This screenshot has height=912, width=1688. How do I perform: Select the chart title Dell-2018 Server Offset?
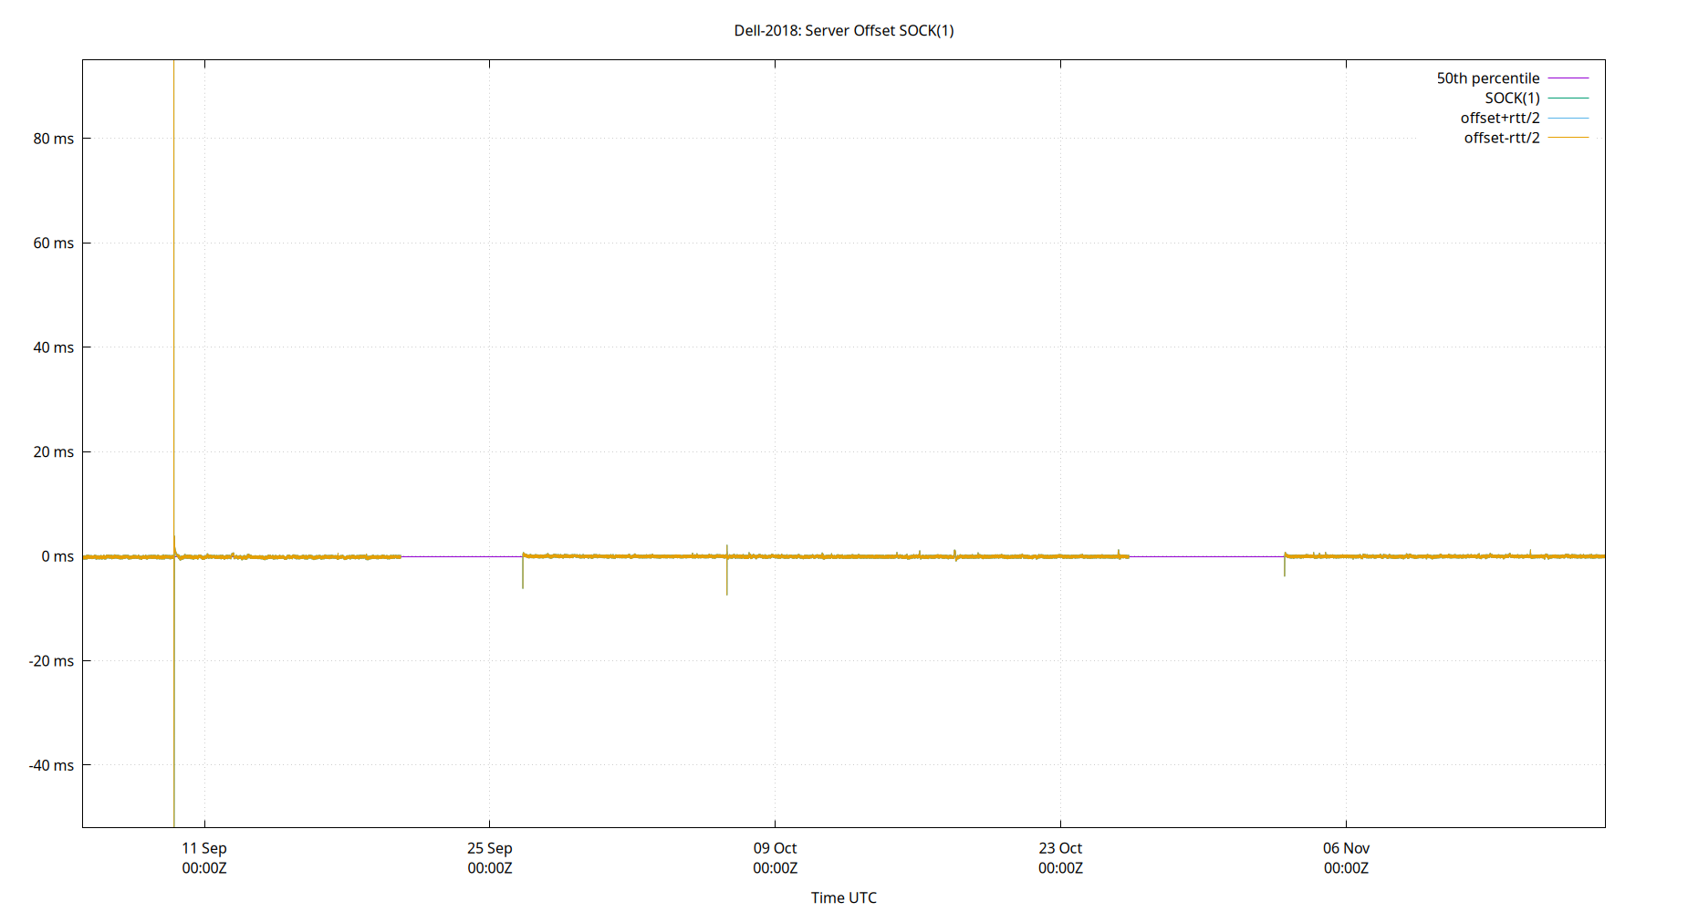pyautogui.click(x=842, y=30)
